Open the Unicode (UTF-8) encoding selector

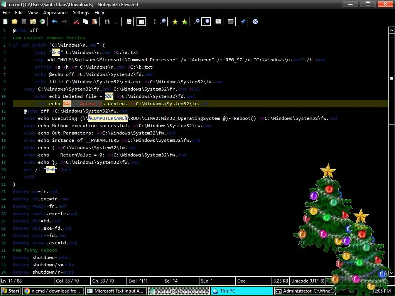307,281
